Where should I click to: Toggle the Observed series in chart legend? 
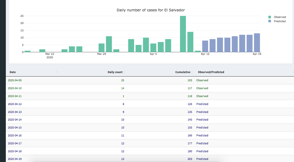280,17
